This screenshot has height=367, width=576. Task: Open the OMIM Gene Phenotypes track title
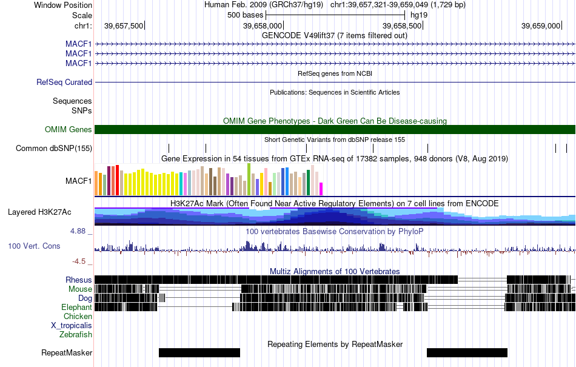click(335, 121)
